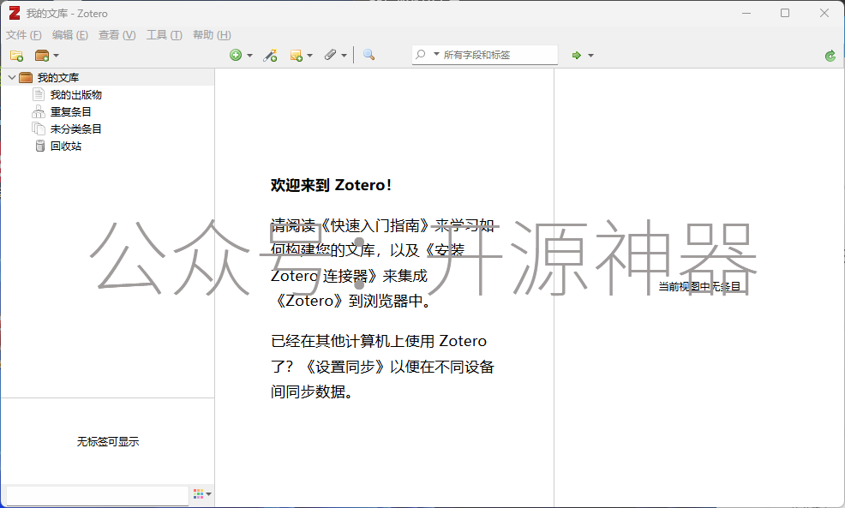Create a new collection with toolbar icon

pyautogui.click(x=16, y=56)
